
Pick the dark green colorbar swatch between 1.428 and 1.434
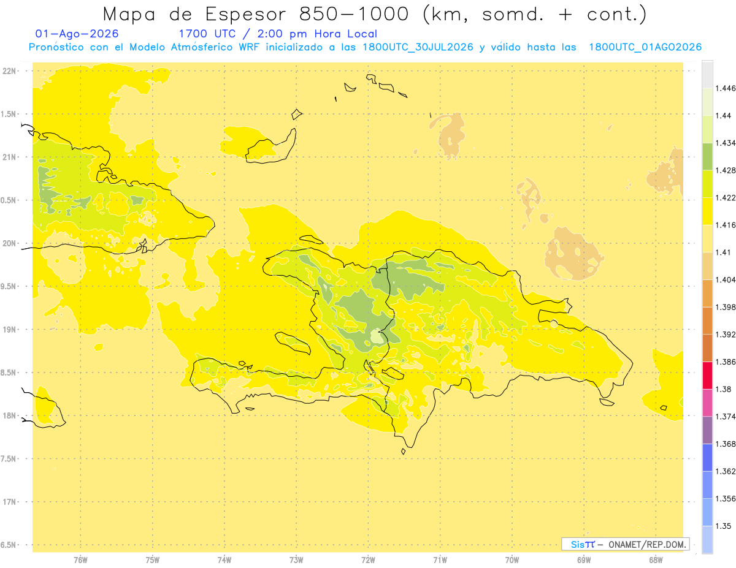(707, 156)
